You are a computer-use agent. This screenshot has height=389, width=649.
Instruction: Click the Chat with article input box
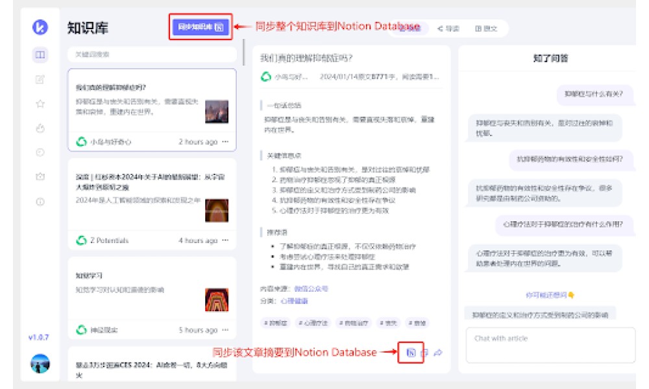550,345
